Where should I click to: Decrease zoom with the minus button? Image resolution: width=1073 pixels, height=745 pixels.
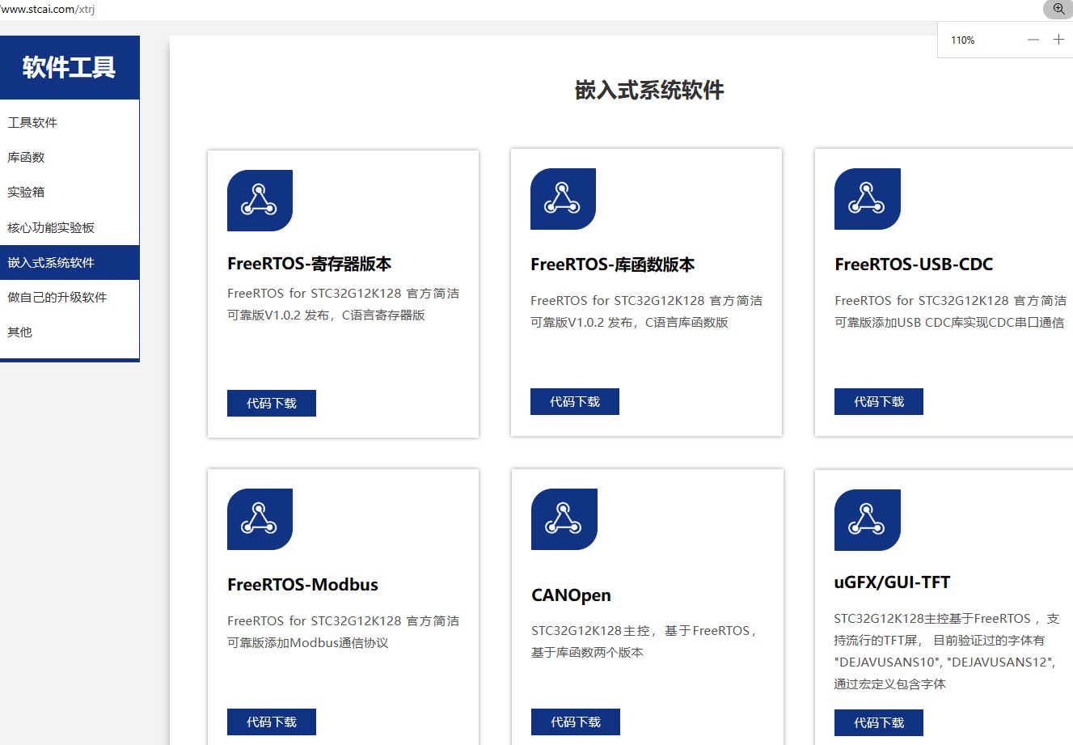click(1033, 40)
